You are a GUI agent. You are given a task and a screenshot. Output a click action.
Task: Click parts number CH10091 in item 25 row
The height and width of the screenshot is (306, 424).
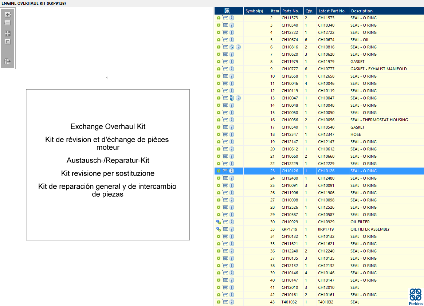(x=290, y=185)
